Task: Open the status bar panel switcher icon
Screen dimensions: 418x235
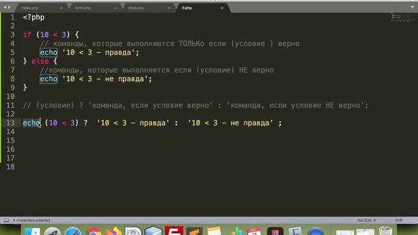Action: coord(7,221)
